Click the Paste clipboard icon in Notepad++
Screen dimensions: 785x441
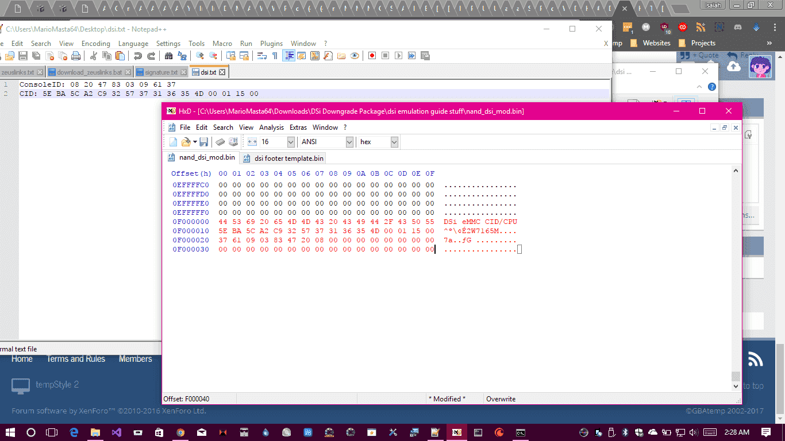point(120,56)
